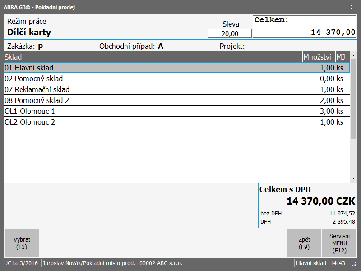Select the OL1 Olomouc 1 warehouse row
This screenshot has height=271, width=361.
tap(176, 111)
